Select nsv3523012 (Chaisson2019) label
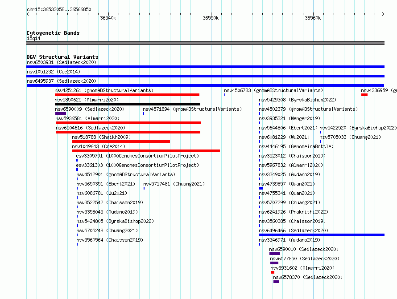This screenshot has width=397, height=299. [x=292, y=156]
